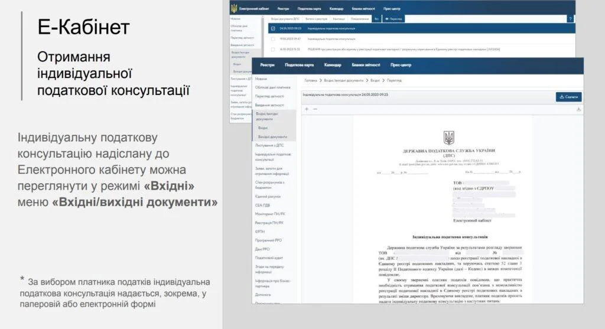Viewport: 605px width, 329px height.
Task: Click the ДЕРЖАВНА ПОДАТКОВА СЛУЖБА УКРАЇНИ heading
Action: click(449, 151)
